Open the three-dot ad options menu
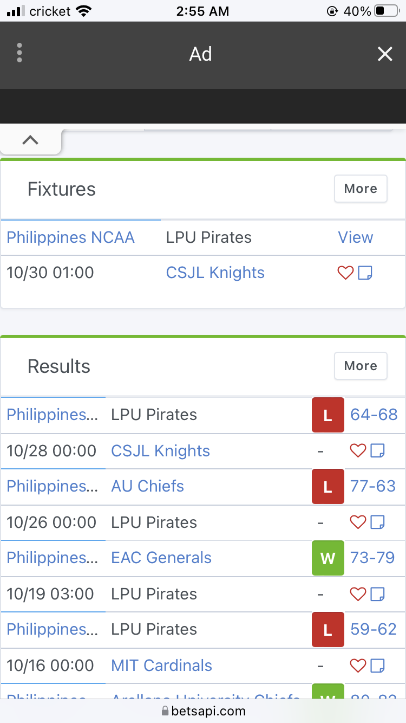The width and height of the screenshot is (406, 723). (19, 53)
